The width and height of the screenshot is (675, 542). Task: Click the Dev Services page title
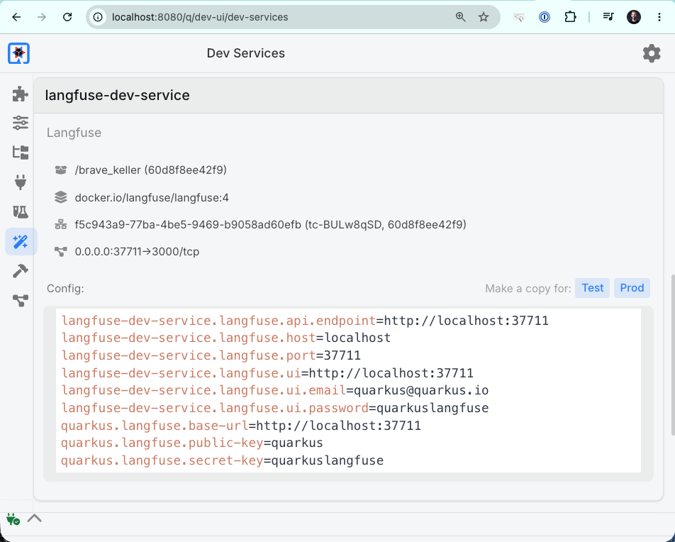tap(246, 53)
